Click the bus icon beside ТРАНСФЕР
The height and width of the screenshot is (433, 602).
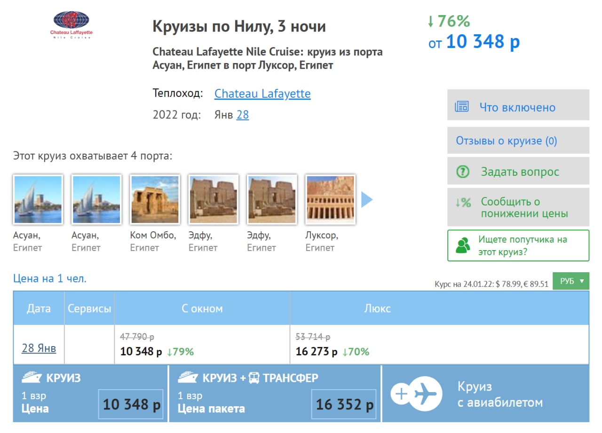point(253,378)
